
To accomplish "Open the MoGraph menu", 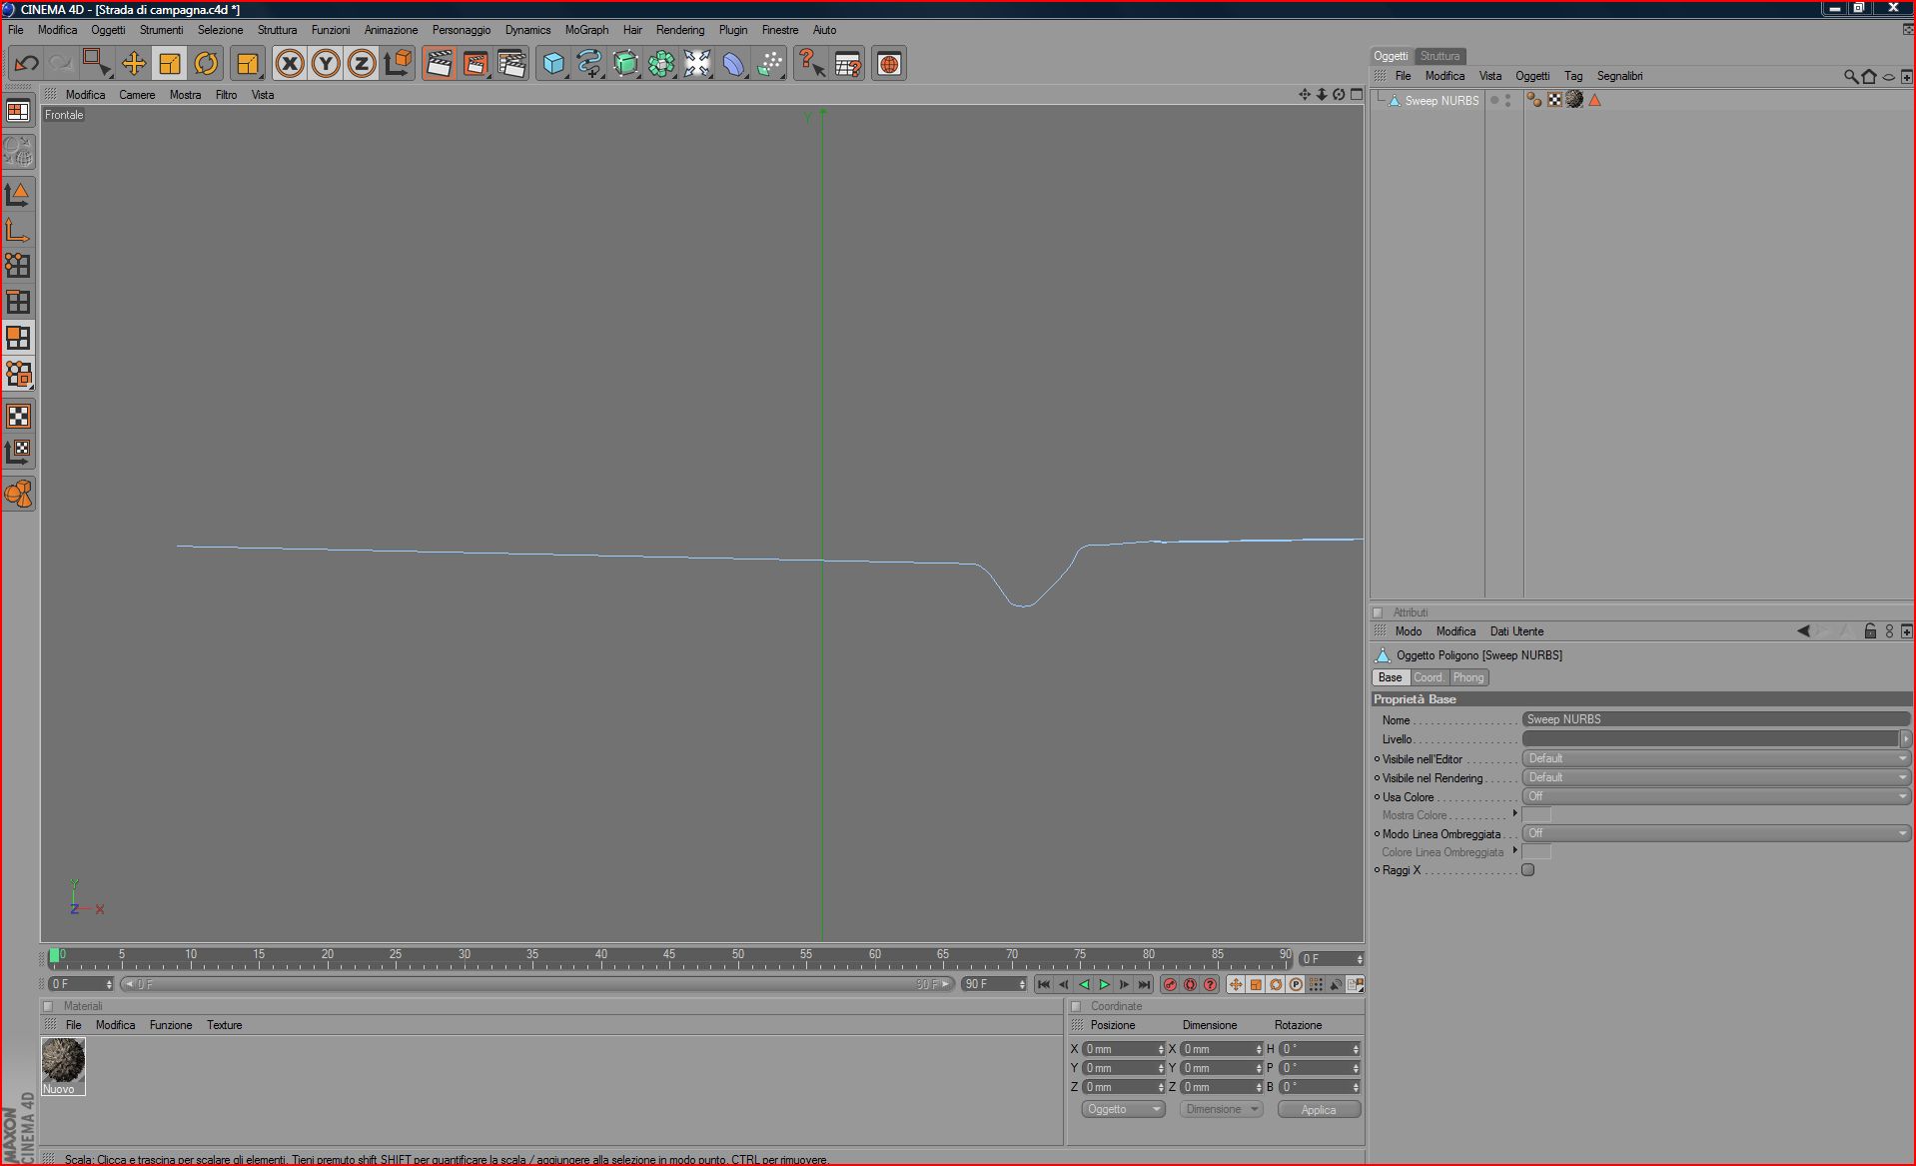I will [x=586, y=30].
